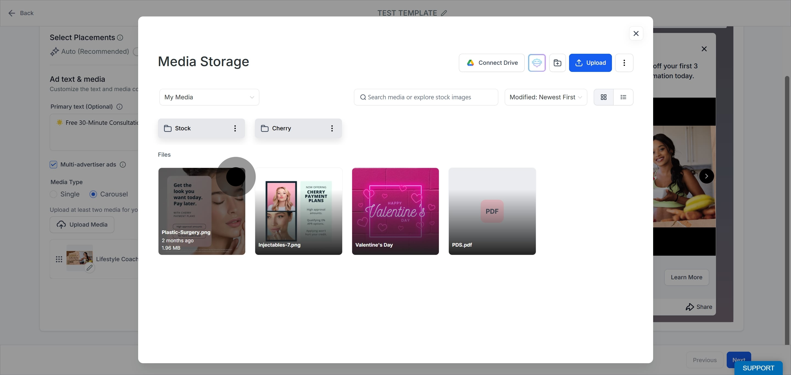
Task: Click drag handle for Lifestyle Coach item
Action: tap(59, 259)
